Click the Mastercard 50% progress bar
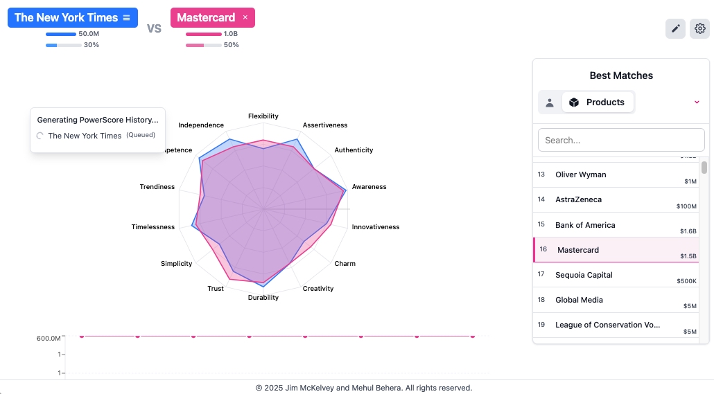The height and width of the screenshot is (394, 714). click(204, 45)
